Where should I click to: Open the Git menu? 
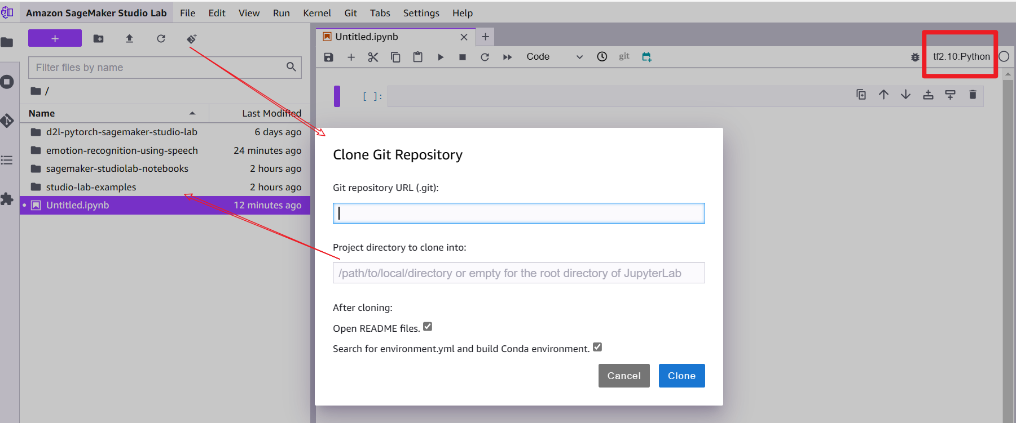[350, 13]
